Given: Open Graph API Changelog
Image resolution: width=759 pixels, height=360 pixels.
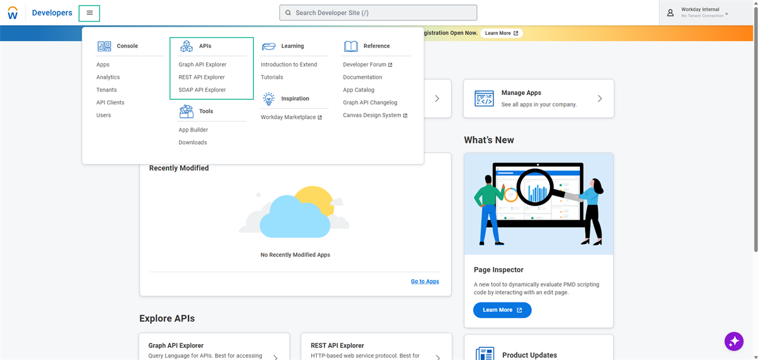Looking at the screenshot, I should tap(370, 102).
